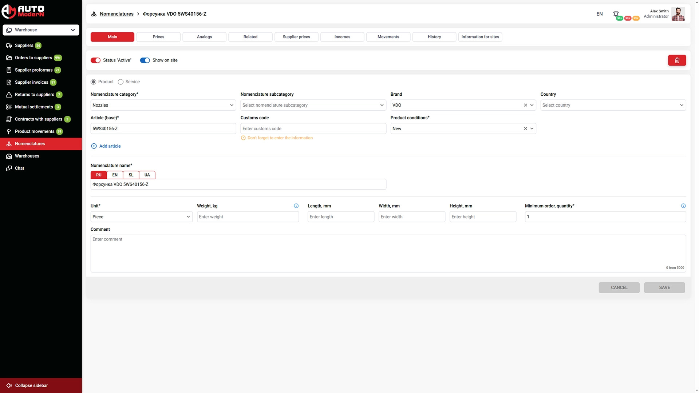The image size is (699, 393).
Task: Clear the New product condition
Action: tap(525, 129)
